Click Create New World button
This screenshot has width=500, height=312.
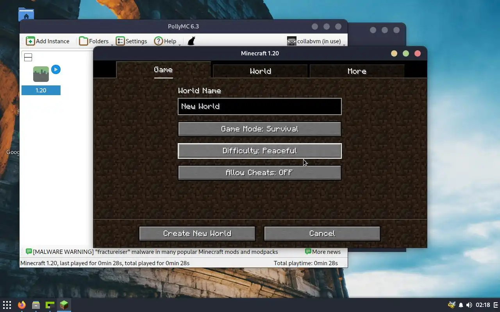[197, 234]
